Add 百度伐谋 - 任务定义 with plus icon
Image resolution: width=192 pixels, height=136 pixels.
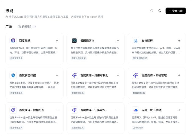click(118, 110)
